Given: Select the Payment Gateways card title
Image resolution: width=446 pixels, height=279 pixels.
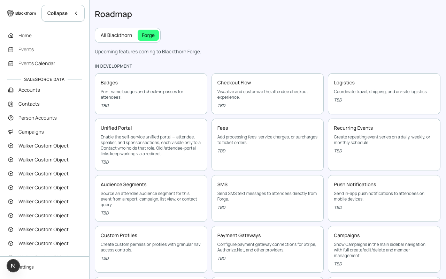Looking at the screenshot, I should tap(239, 235).
